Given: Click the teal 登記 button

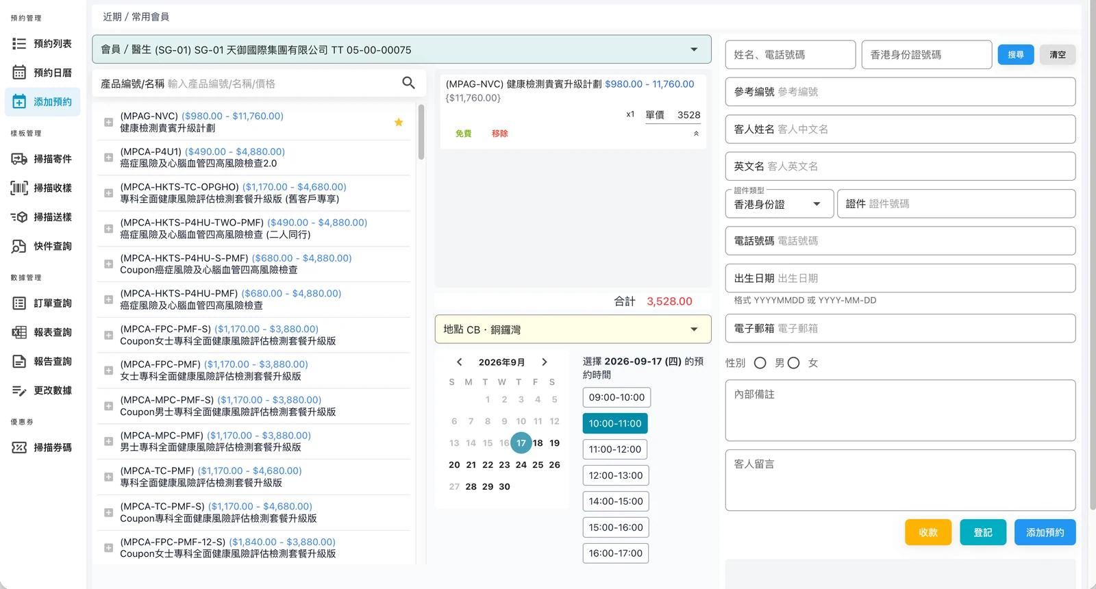Looking at the screenshot, I should coord(983,532).
